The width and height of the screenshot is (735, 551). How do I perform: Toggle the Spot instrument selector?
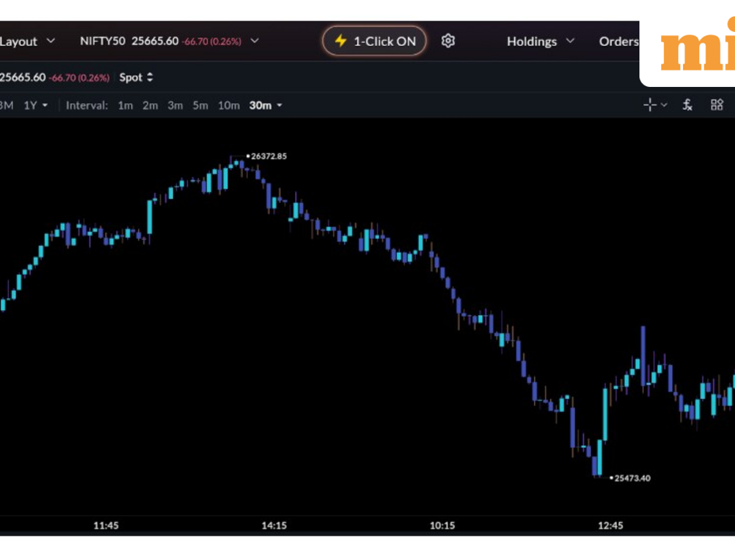click(136, 78)
